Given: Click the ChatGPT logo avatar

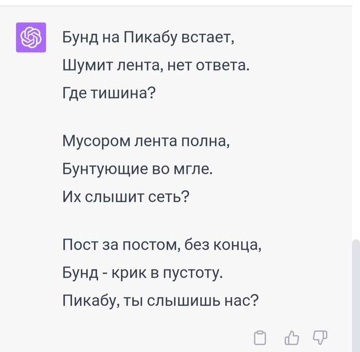Looking at the screenshot, I should coord(31,37).
